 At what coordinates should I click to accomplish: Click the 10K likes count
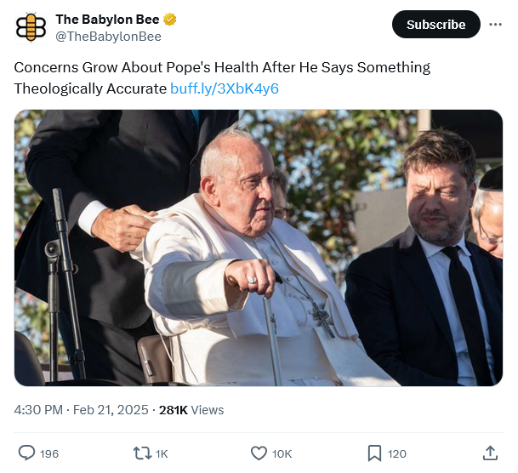click(x=282, y=454)
